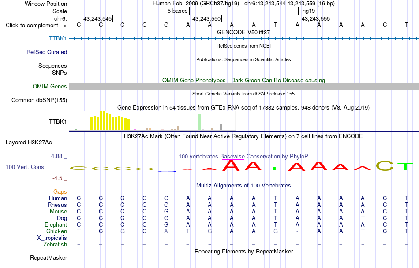Click the 43,243,555 position marker
This screenshot has width=419, height=268.
coord(316,18)
